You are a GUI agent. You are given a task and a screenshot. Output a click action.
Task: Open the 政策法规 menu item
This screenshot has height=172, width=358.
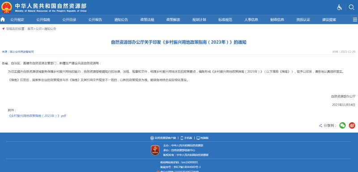pyautogui.click(x=147, y=20)
